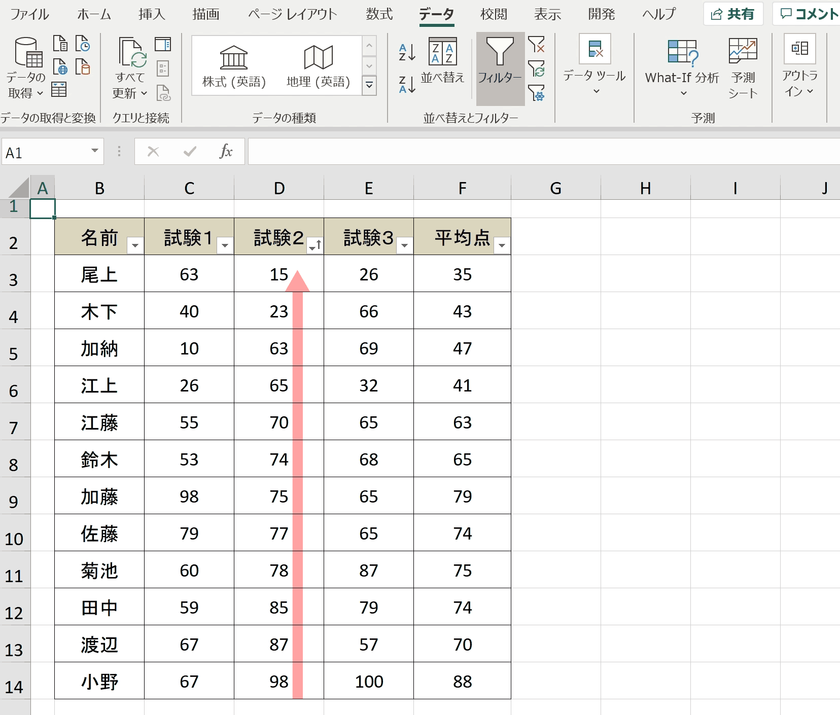
Task: Open the 平均点 column filter dropdown
Action: click(x=502, y=246)
